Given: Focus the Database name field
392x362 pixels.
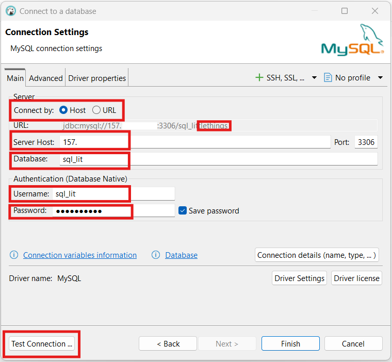Looking at the screenshot, I should [x=219, y=159].
